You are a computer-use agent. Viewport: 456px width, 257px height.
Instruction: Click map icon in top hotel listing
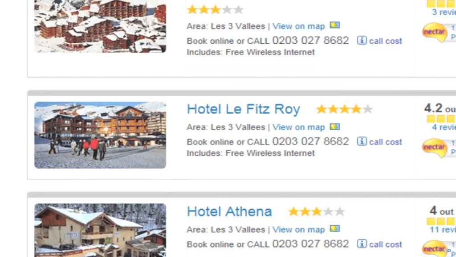coord(334,25)
